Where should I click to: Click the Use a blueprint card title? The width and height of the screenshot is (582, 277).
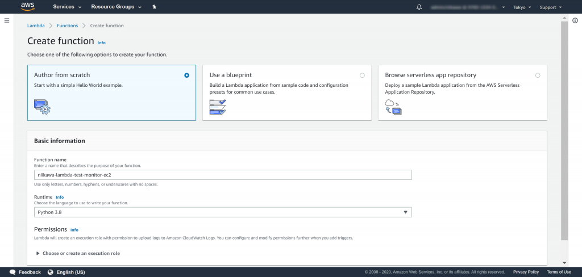click(x=231, y=75)
